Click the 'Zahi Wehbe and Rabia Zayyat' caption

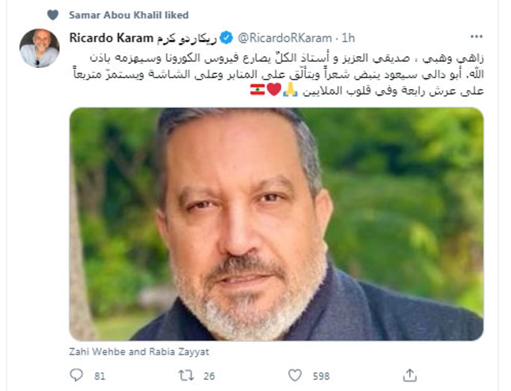[x=139, y=352]
